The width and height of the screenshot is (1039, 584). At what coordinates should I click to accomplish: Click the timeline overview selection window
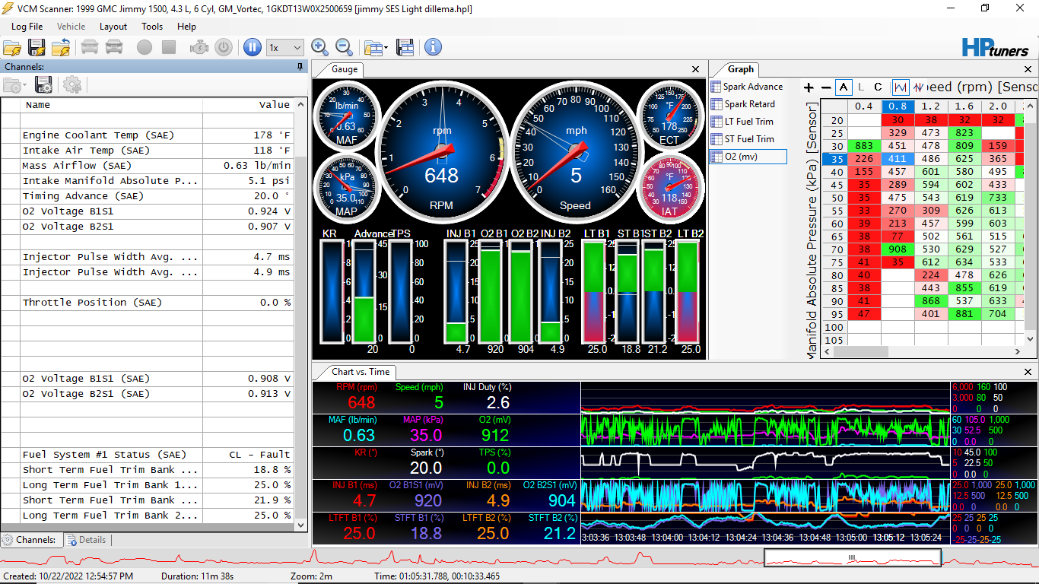[x=852, y=557]
